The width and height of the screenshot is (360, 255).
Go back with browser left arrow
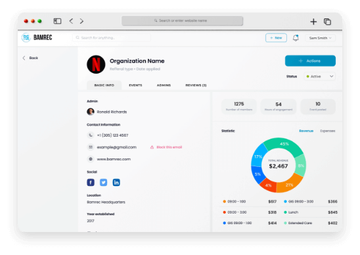[x=71, y=21]
